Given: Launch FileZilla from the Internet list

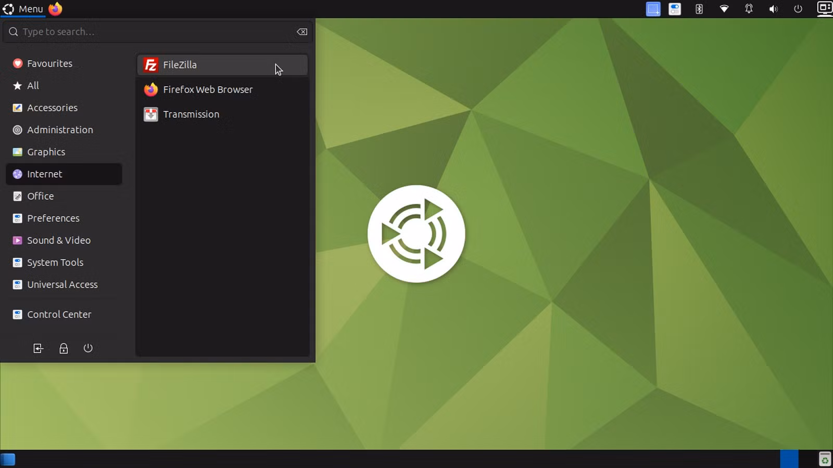Looking at the screenshot, I should click(x=222, y=65).
